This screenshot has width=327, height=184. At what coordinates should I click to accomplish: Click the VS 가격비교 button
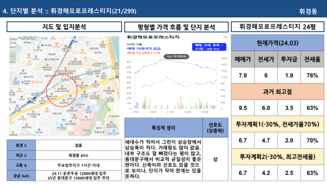pyautogui.click(x=176, y=57)
